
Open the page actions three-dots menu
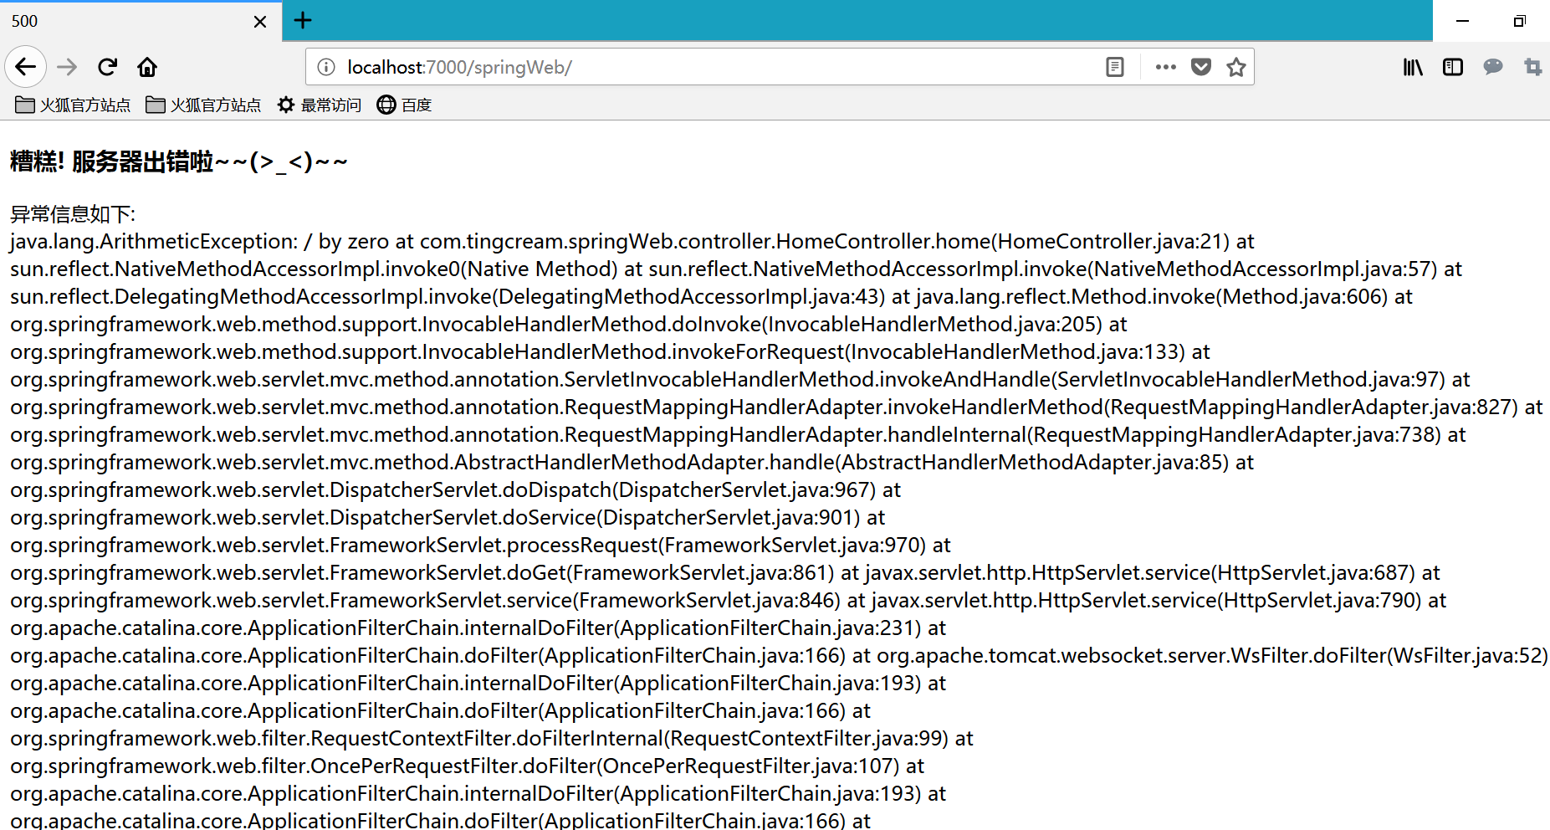tap(1165, 67)
